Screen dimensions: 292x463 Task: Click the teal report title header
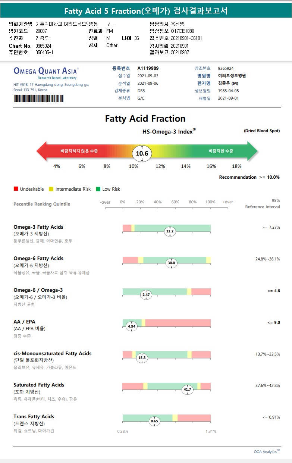[x=146, y=11]
